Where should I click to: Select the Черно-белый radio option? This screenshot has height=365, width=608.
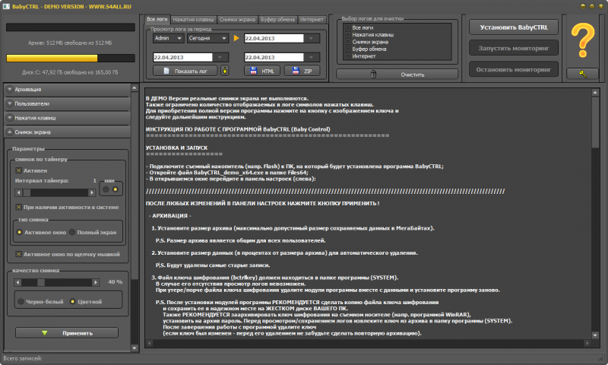[21, 301]
